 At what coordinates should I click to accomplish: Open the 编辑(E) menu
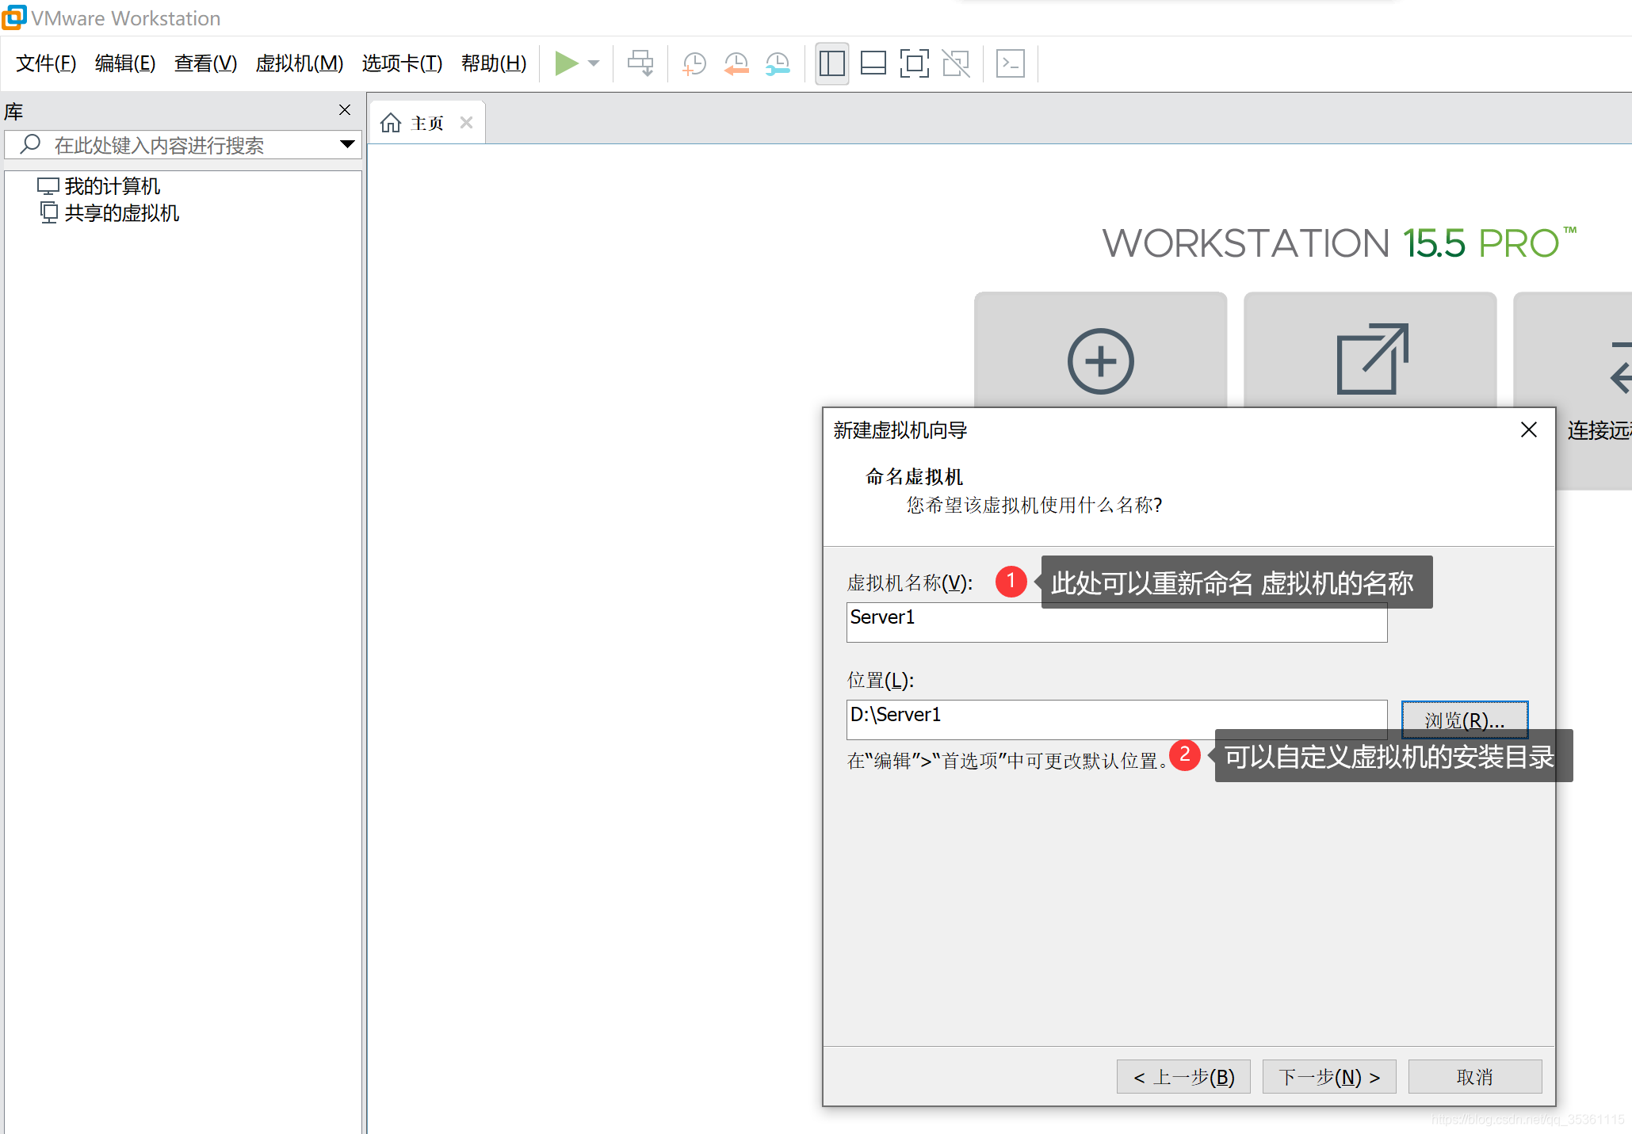(x=124, y=63)
